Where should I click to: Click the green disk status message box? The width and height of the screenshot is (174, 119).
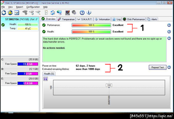click(104, 49)
